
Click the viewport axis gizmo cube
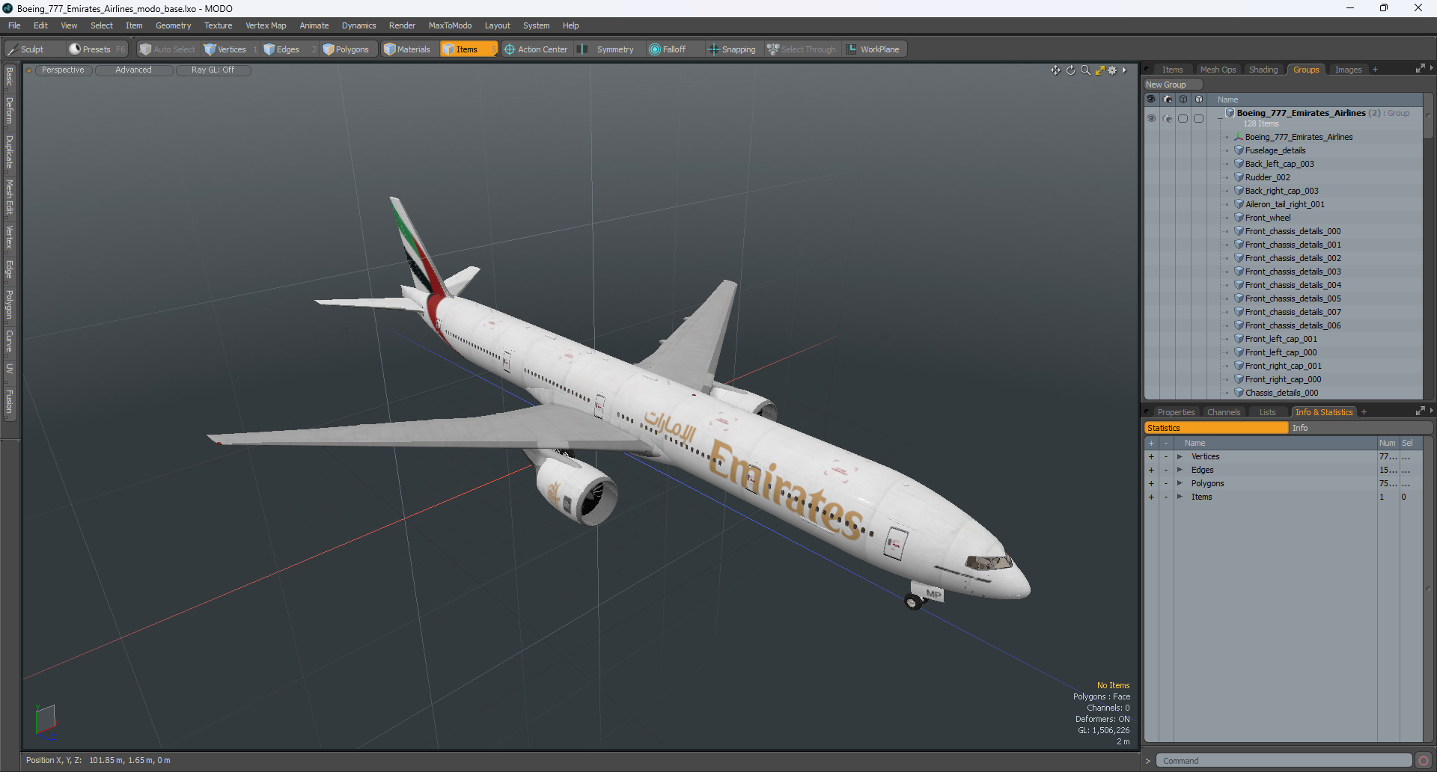tap(46, 719)
